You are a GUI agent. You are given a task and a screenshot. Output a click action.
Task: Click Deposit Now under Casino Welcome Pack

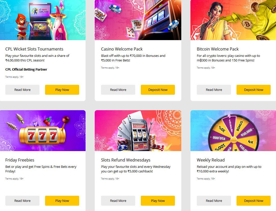tap(158, 90)
